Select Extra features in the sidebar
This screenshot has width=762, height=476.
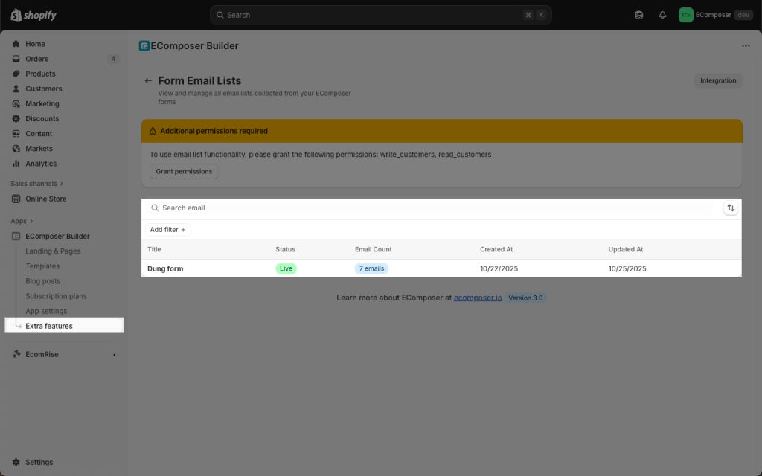click(x=49, y=326)
